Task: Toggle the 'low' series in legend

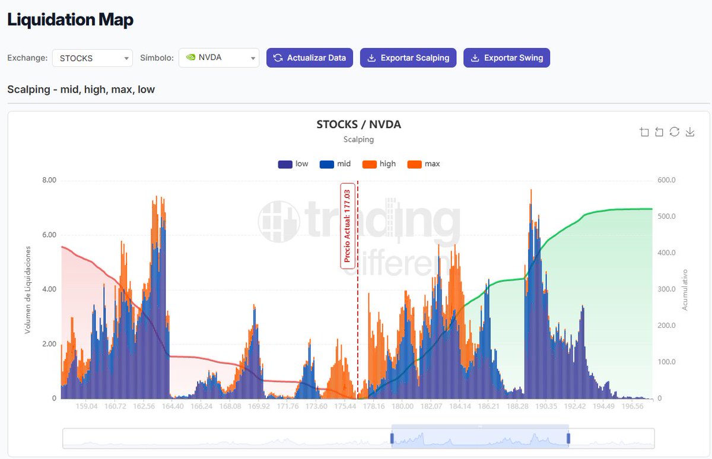Action: pyautogui.click(x=293, y=164)
